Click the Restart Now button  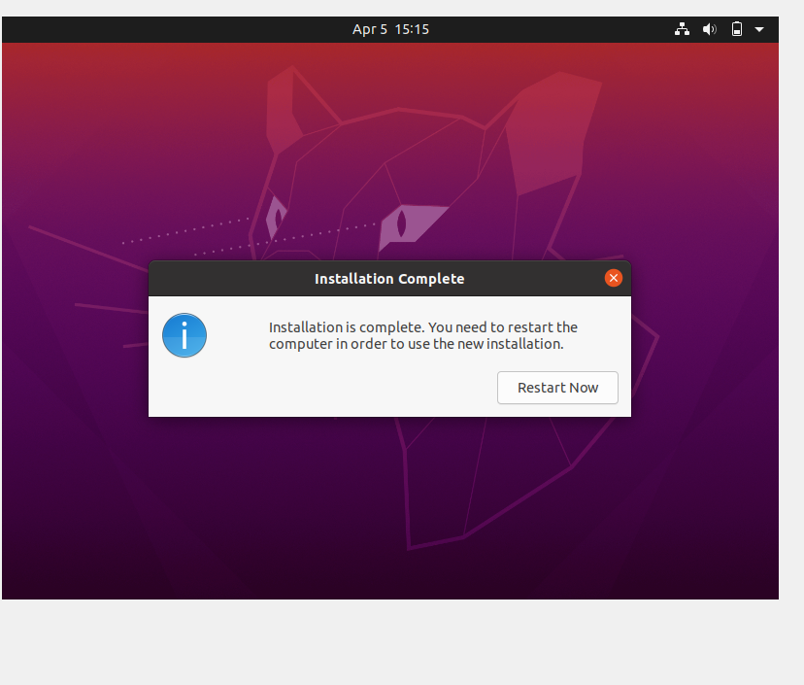coord(557,388)
